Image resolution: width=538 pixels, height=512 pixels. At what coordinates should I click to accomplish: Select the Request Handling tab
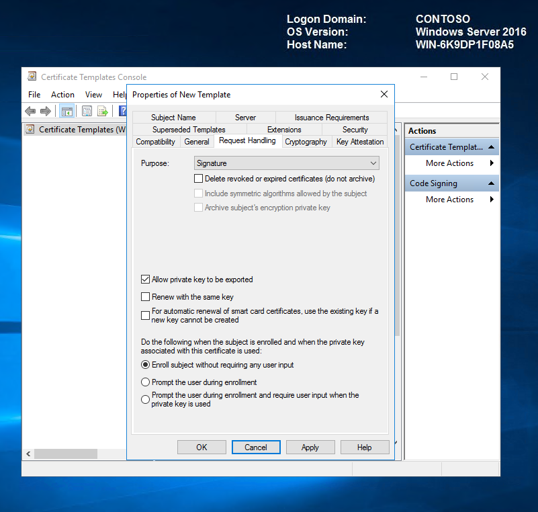click(247, 140)
